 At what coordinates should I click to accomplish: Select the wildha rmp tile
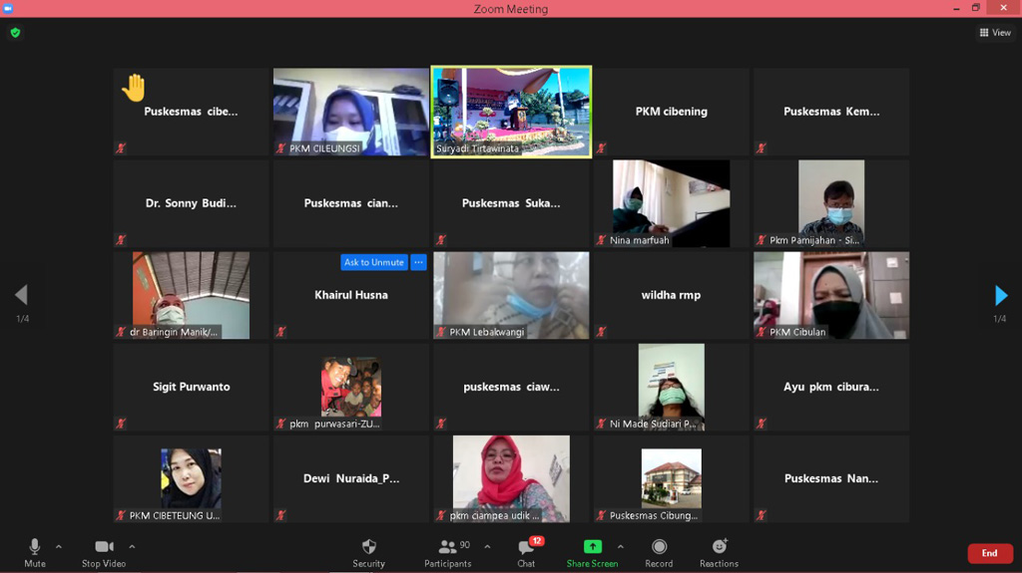click(x=672, y=296)
